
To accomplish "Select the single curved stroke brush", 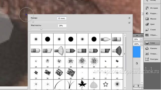I will coord(59,84).
